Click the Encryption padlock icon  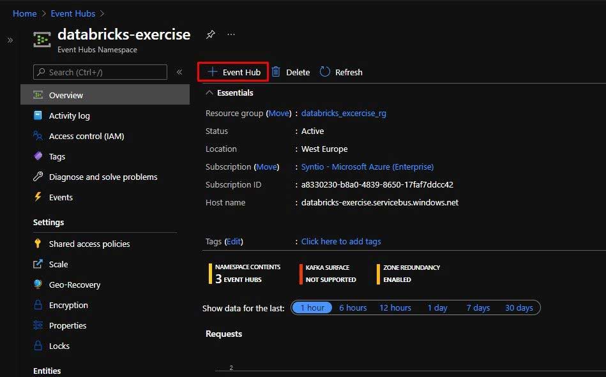point(38,304)
